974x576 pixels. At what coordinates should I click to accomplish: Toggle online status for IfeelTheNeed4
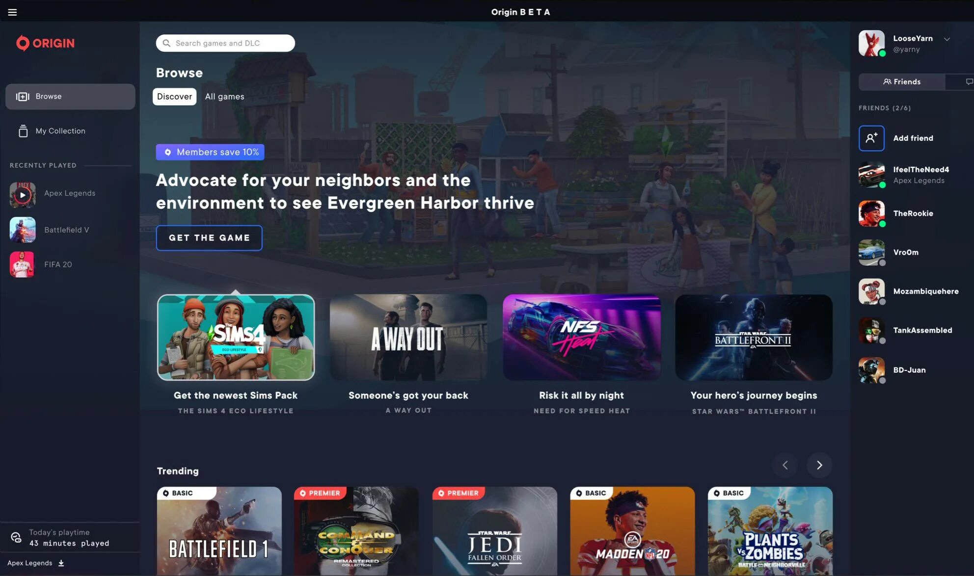point(881,185)
